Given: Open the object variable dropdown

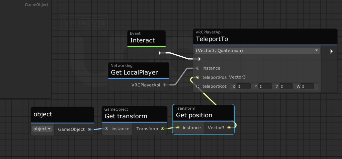Looking at the screenshot, I should tap(43, 129).
